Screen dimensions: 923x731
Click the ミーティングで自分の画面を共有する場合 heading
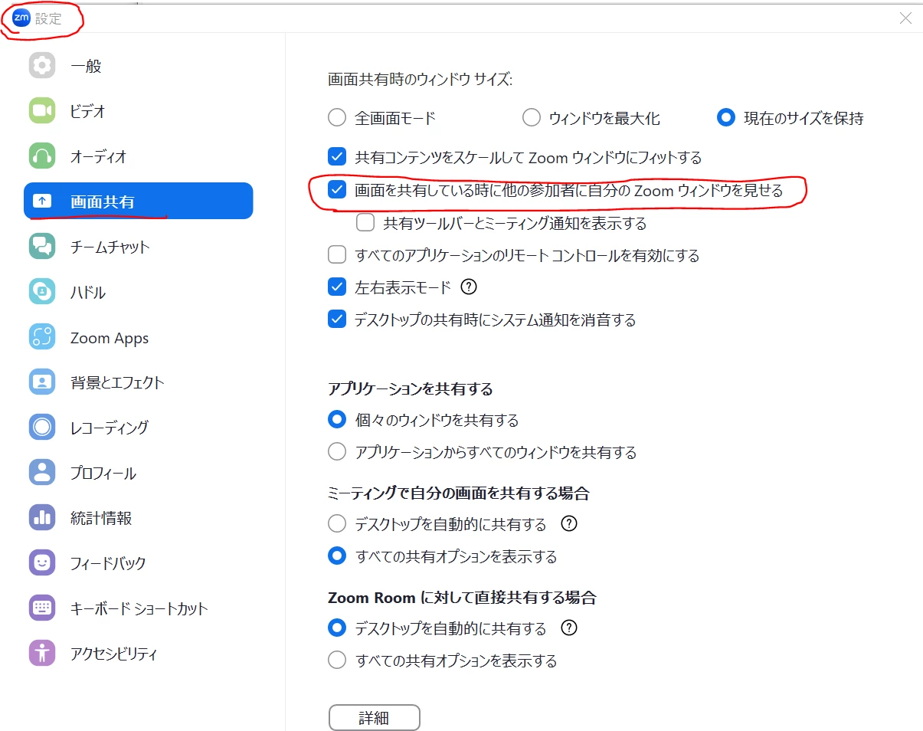tap(458, 493)
